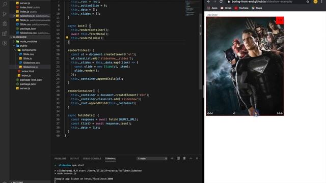Collapse the components folder
This screenshot has width=326, height=183.
(29, 50)
